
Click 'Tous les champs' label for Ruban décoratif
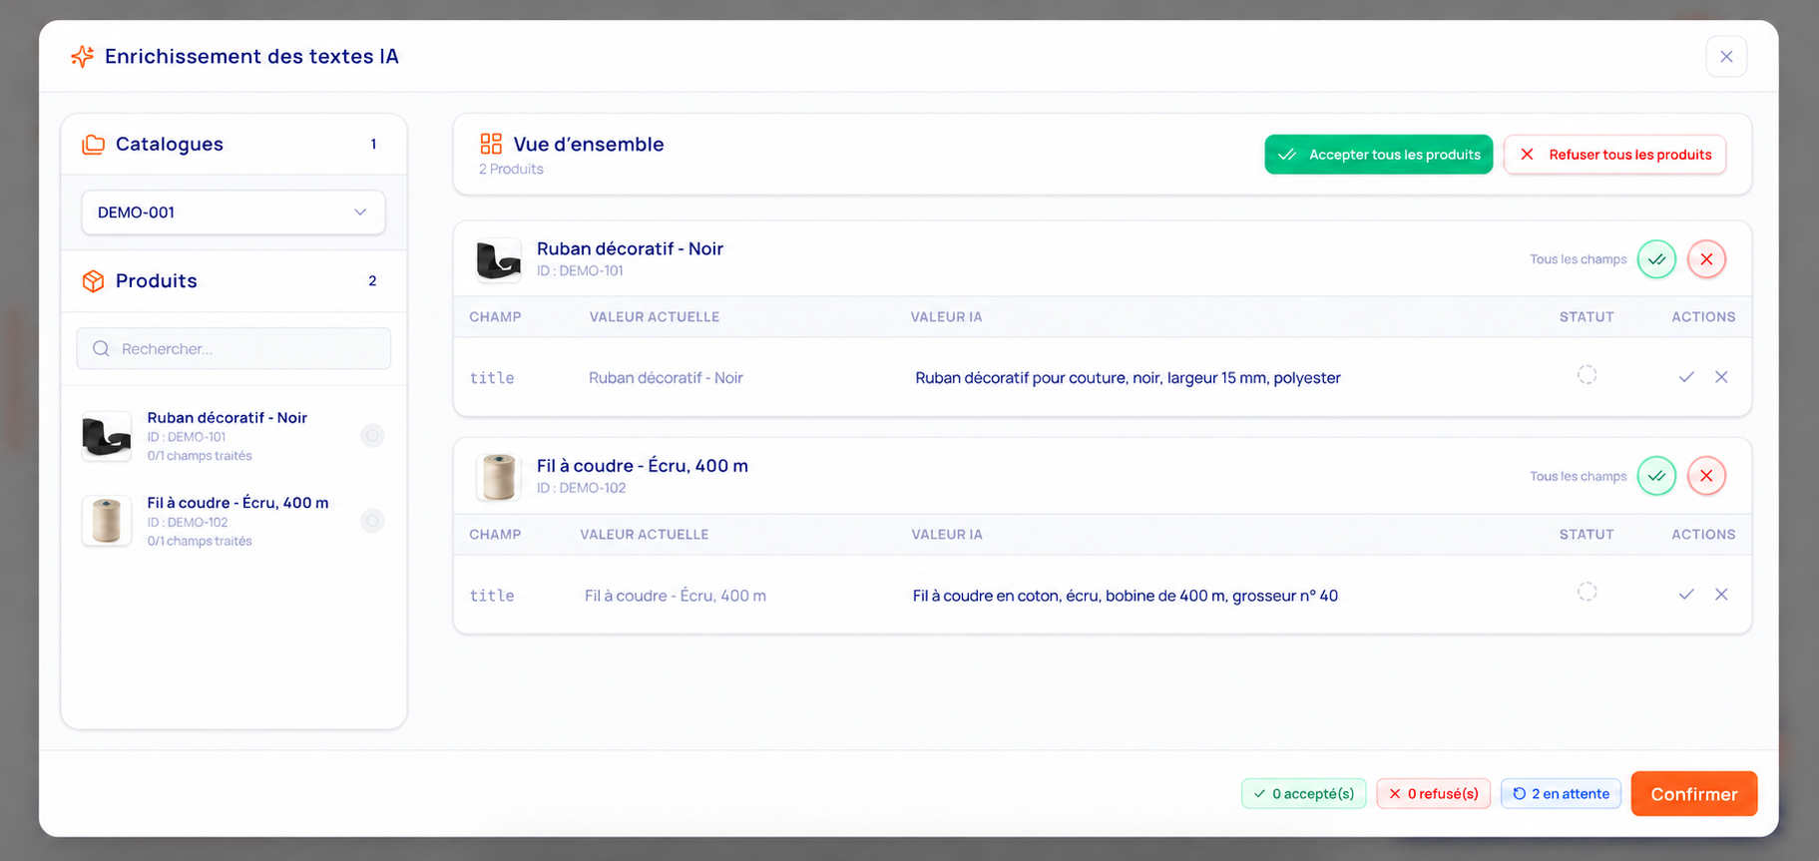coord(1579,259)
